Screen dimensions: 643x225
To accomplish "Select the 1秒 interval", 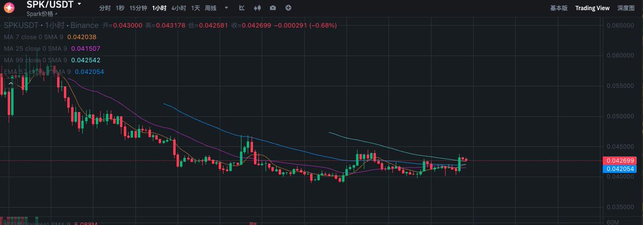I will click(x=120, y=8).
